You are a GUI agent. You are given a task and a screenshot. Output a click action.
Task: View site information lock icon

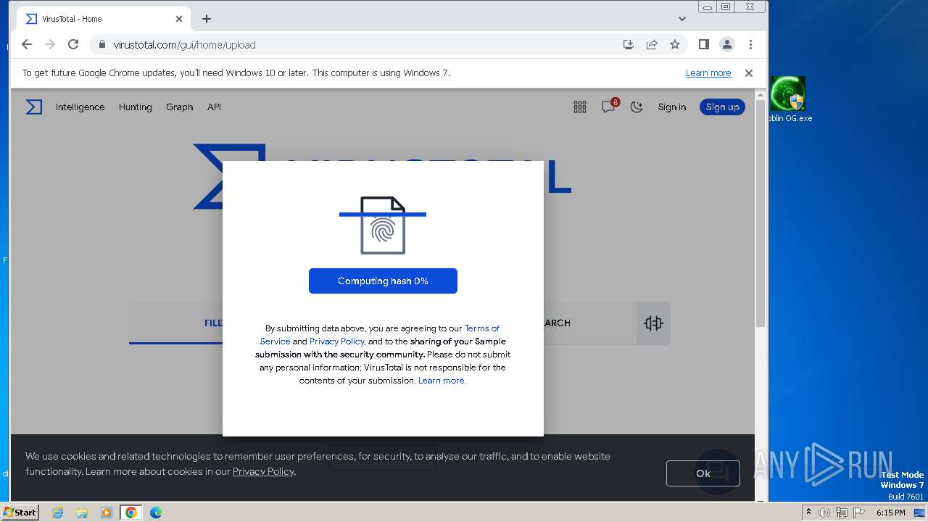coord(102,44)
